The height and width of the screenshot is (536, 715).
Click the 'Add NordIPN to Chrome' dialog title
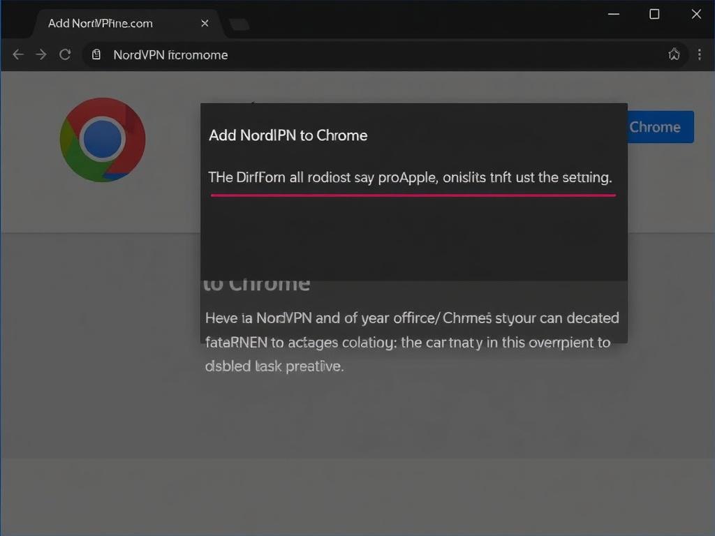(x=288, y=135)
